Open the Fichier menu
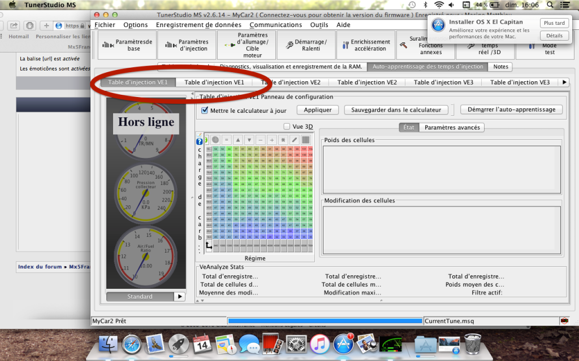The height and width of the screenshot is (361, 579). click(105, 25)
